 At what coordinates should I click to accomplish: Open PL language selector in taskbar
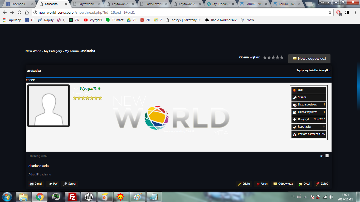(293, 196)
